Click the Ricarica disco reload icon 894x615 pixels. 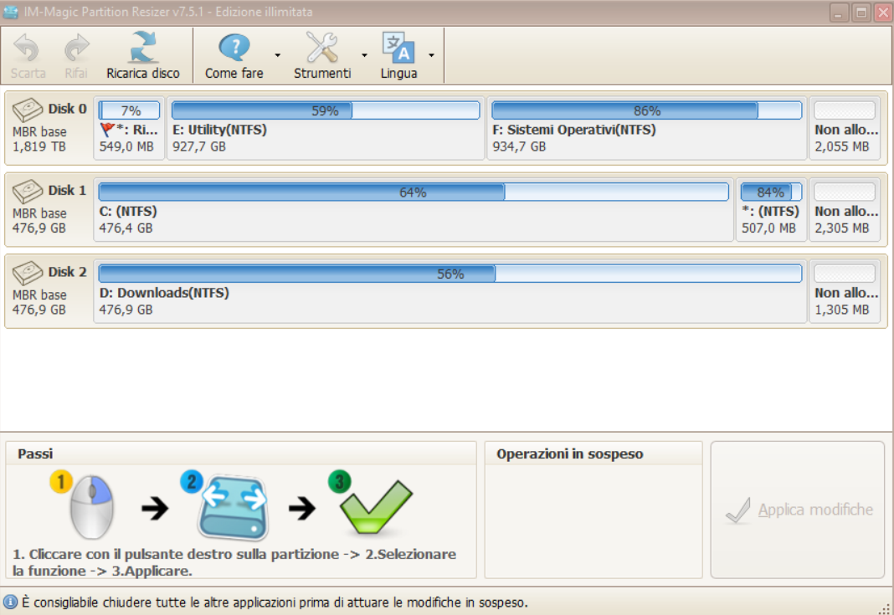pos(142,48)
